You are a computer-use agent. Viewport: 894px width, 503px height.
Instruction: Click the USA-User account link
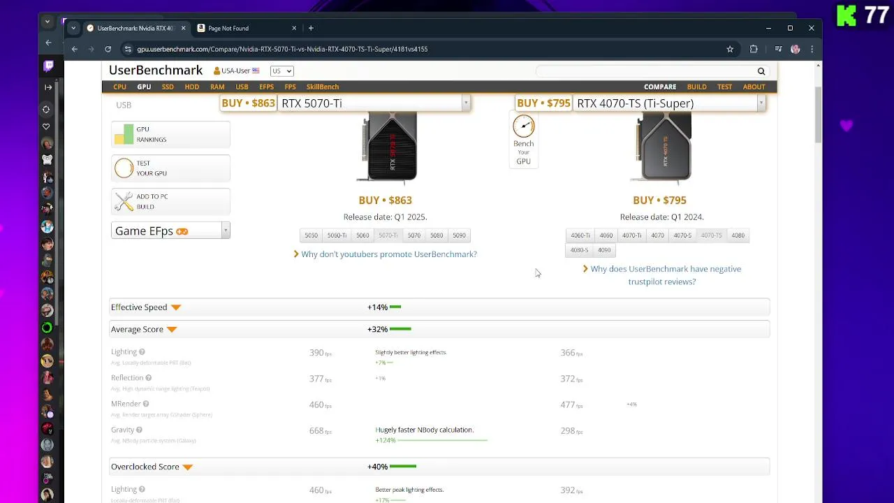pyautogui.click(x=236, y=71)
